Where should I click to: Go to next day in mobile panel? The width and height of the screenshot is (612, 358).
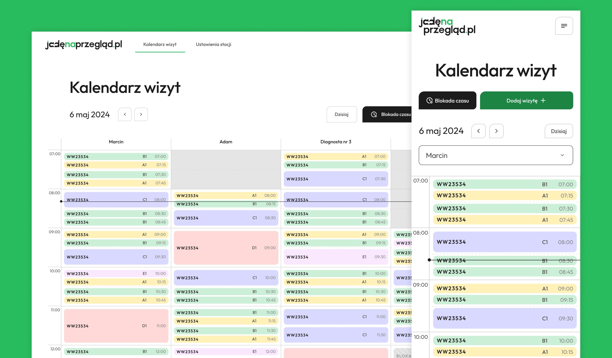point(496,131)
